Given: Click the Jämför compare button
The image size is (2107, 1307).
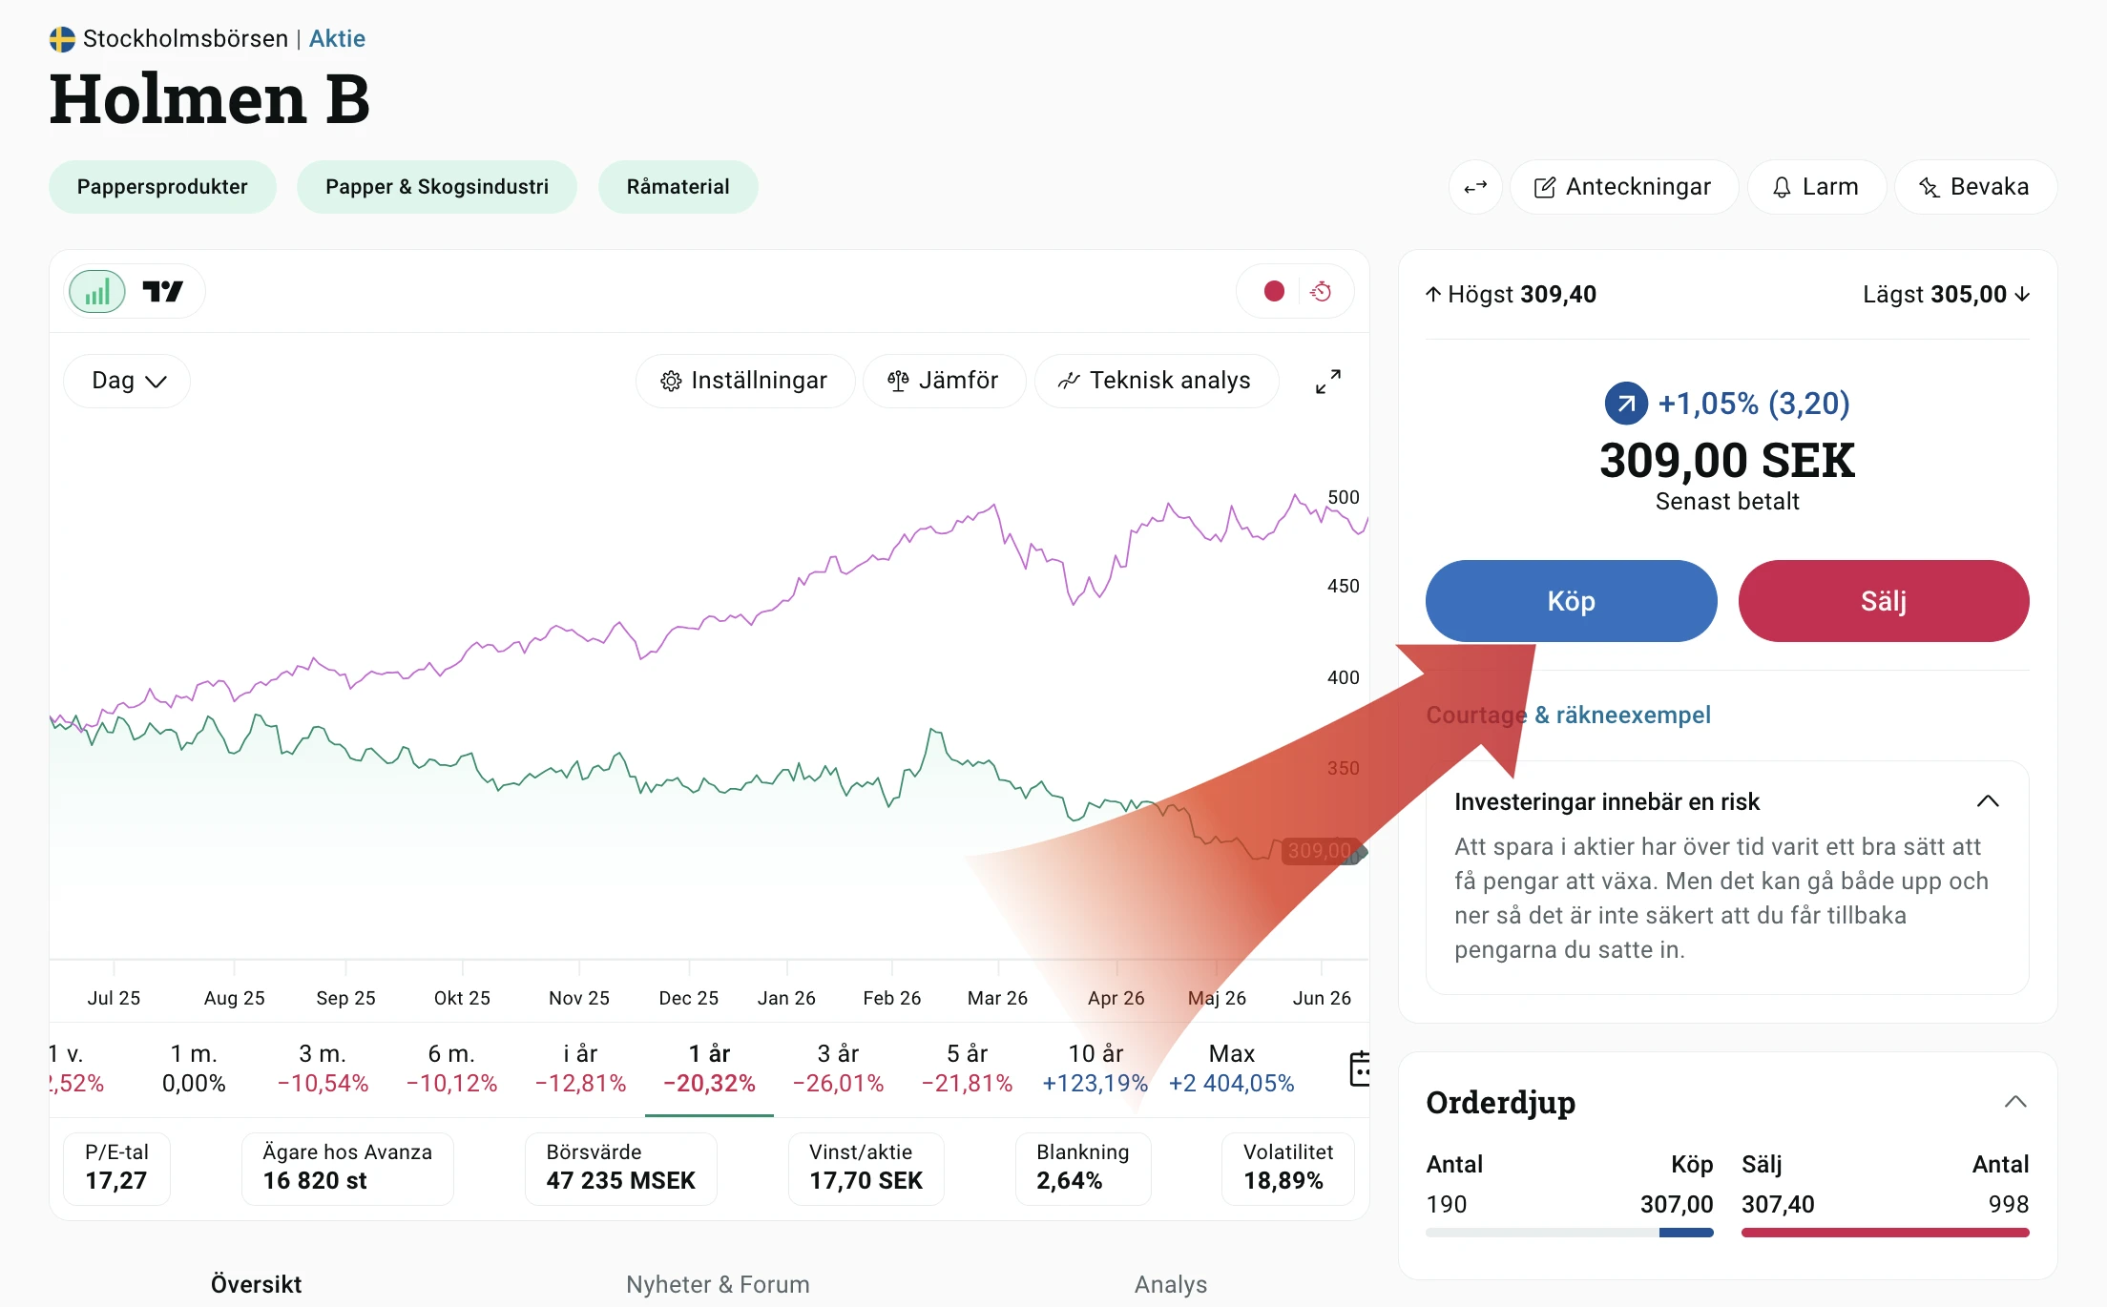Looking at the screenshot, I should (x=943, y=381).
